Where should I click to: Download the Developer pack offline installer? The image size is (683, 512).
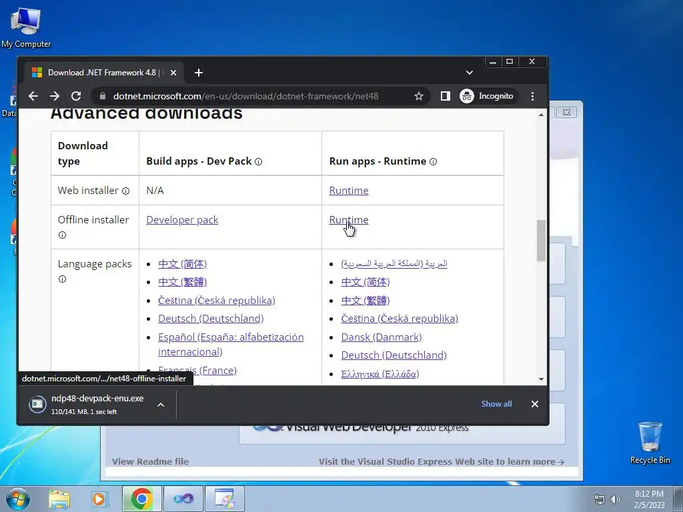(182, 220)
